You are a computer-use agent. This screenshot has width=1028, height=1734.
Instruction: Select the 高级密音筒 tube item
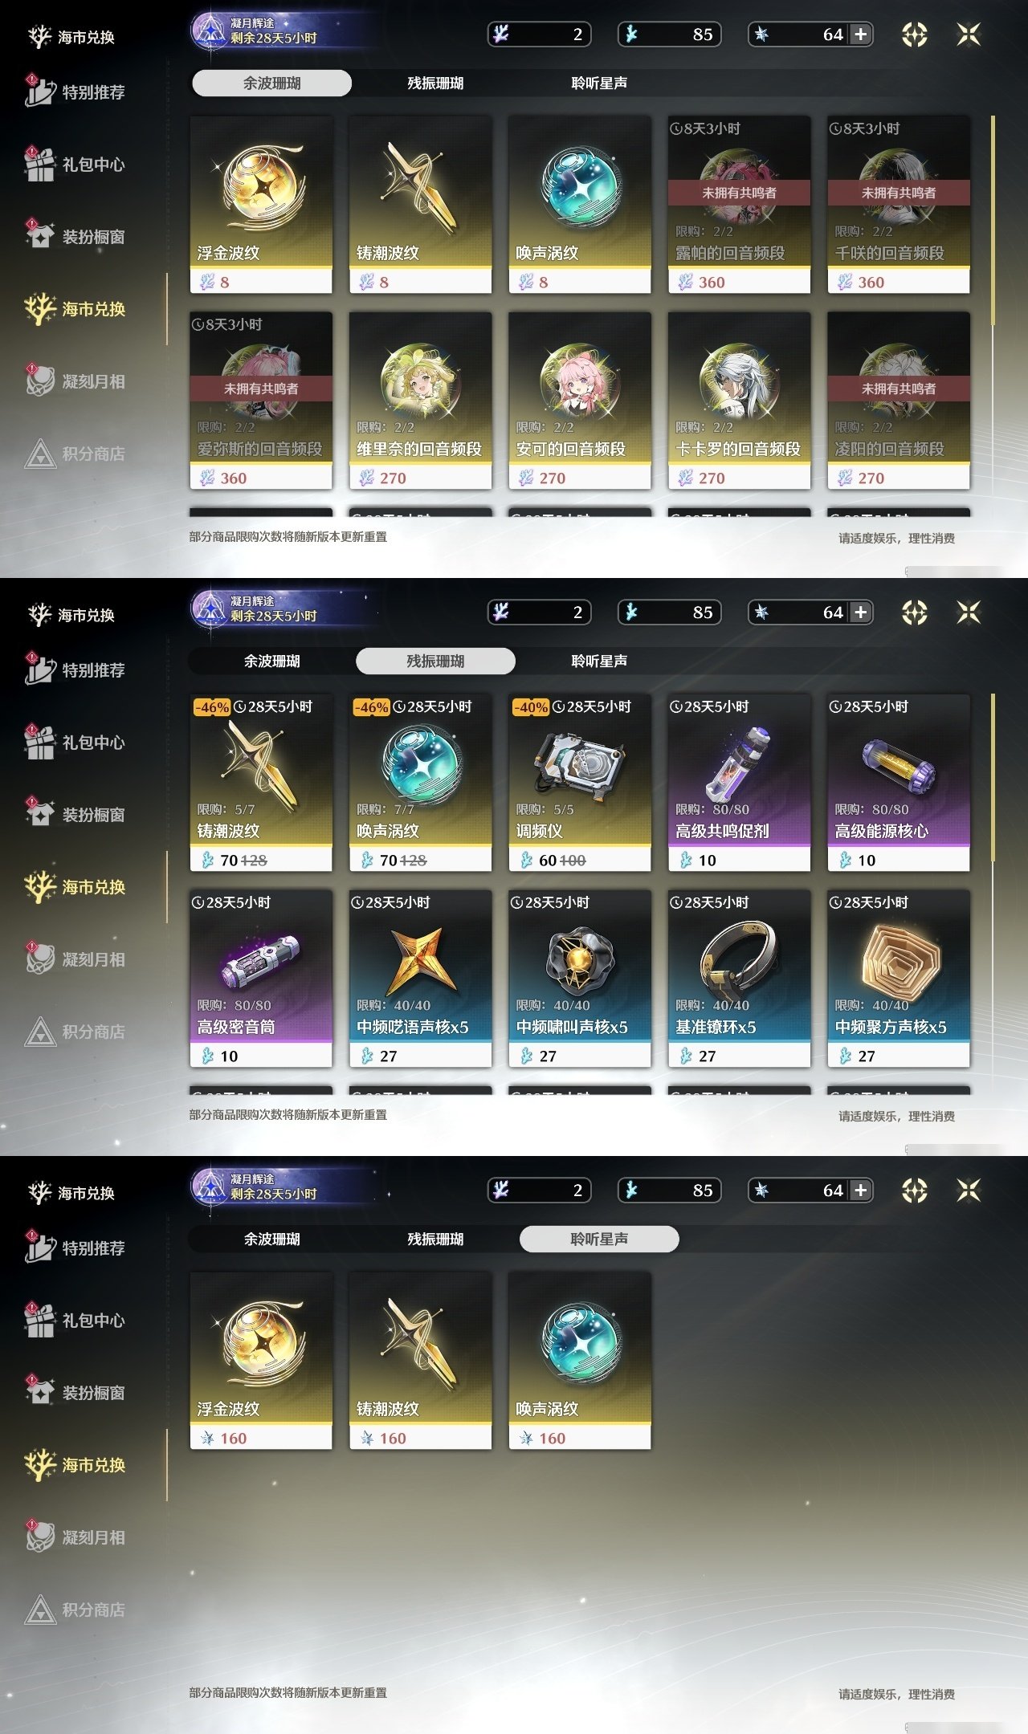coord(261,979)
